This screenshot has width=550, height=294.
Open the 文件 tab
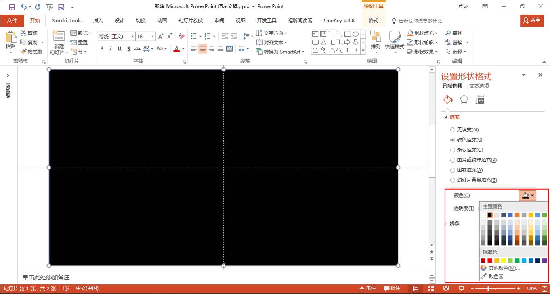(12, 21)
